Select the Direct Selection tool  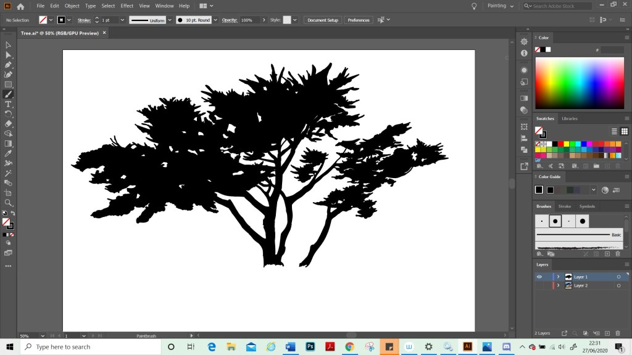click(x=9, y=55)
